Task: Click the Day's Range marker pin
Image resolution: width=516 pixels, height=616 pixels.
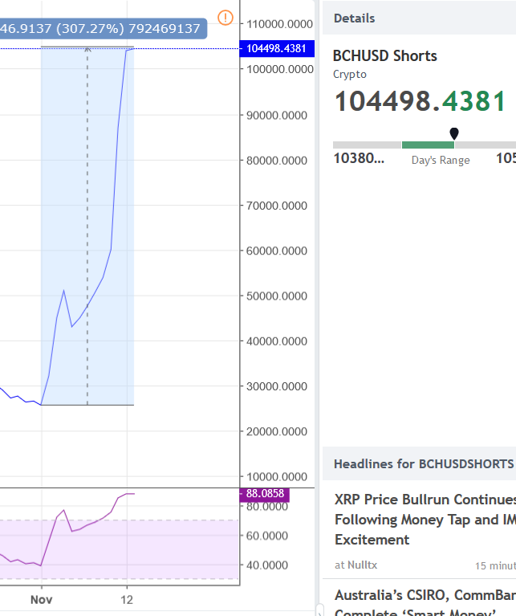Action: point(454,133)
